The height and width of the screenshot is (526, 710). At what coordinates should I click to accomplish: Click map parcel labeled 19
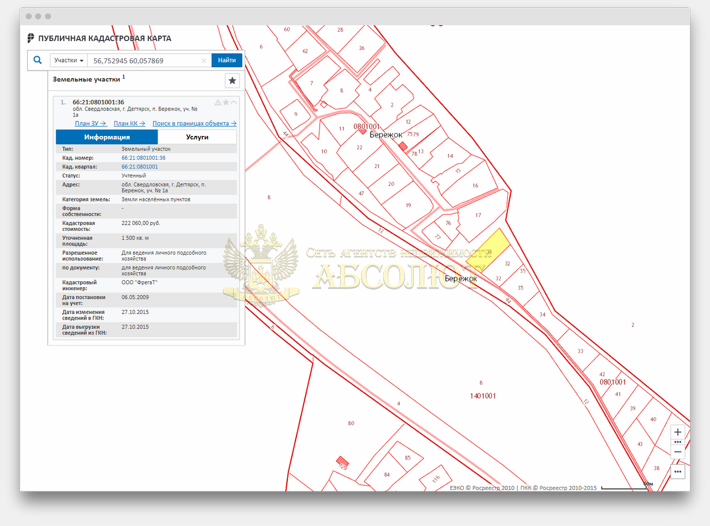(408, 205)
